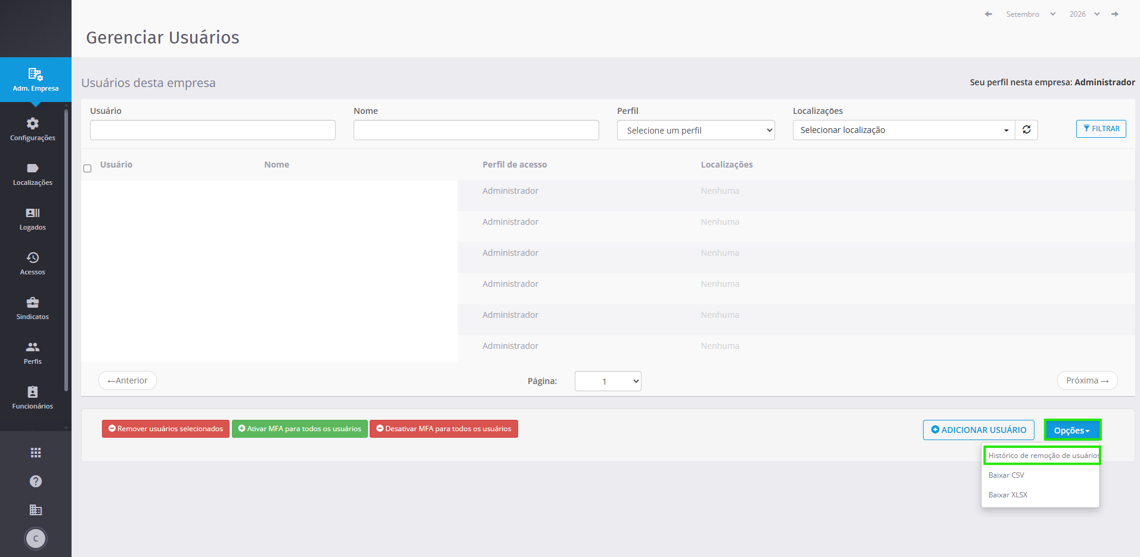Go to Localizações tag icon
Image resolution: width=1140 pixels, height=557 pixels.
tap(33, 168)
